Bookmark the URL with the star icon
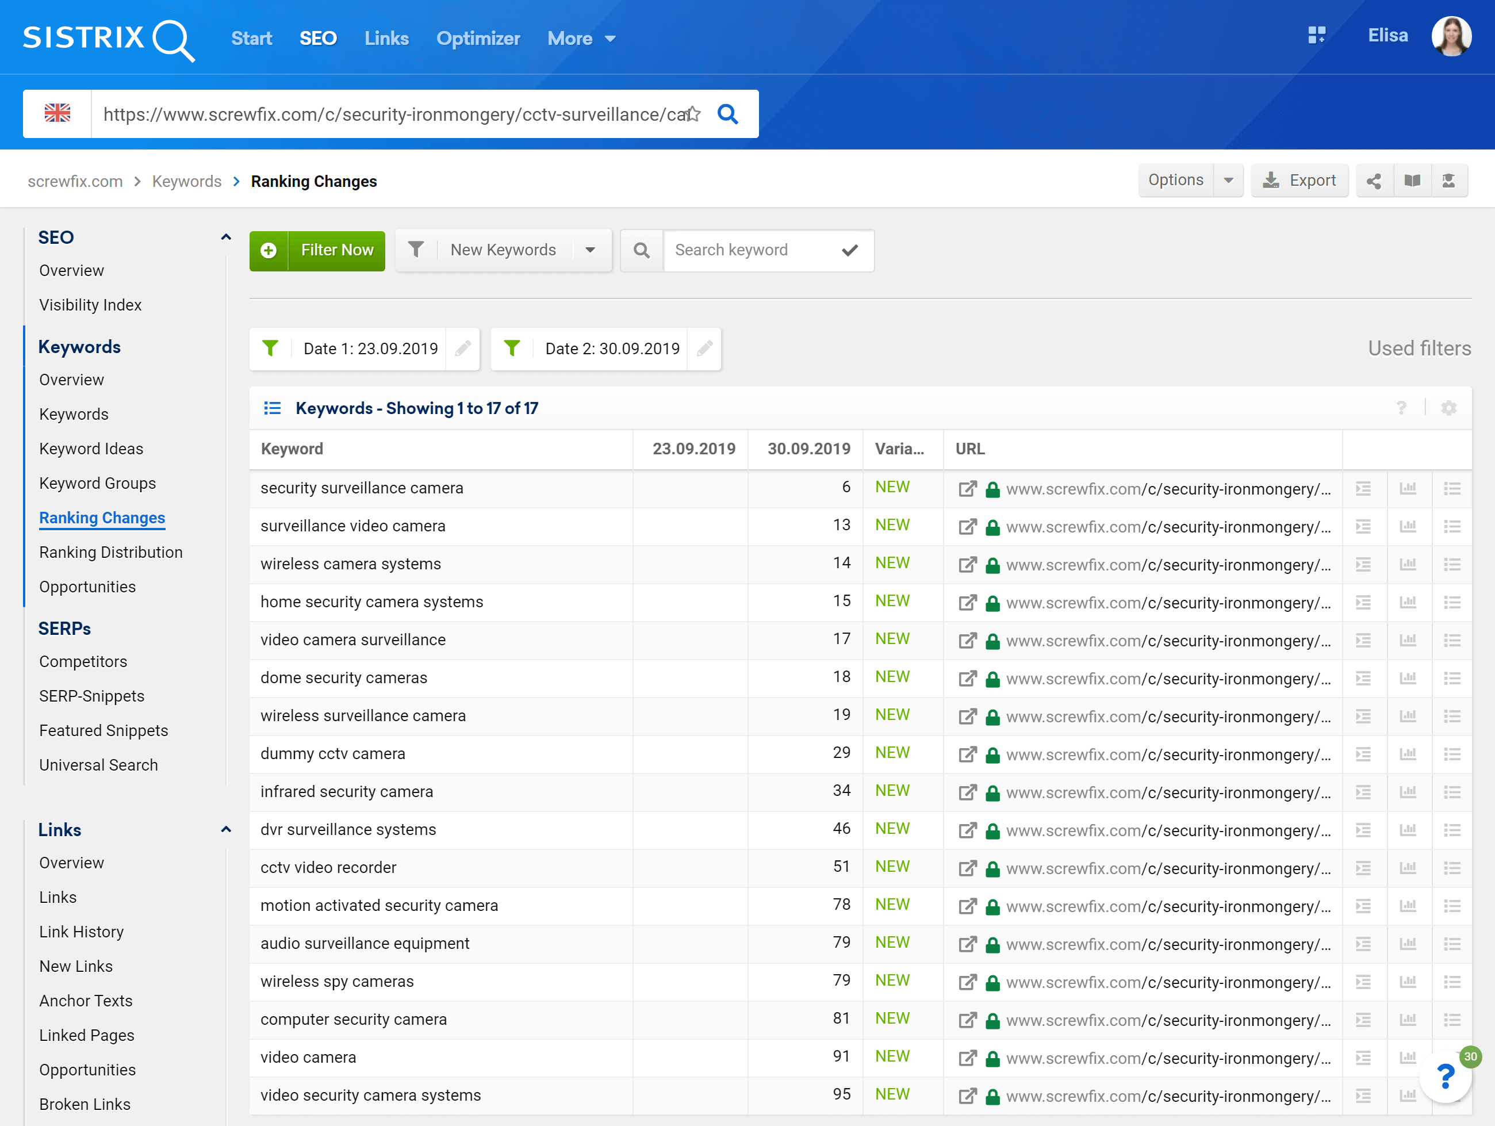This screenshot has width=1495, height=1126. pyautogui.click(x=693, y=113)
